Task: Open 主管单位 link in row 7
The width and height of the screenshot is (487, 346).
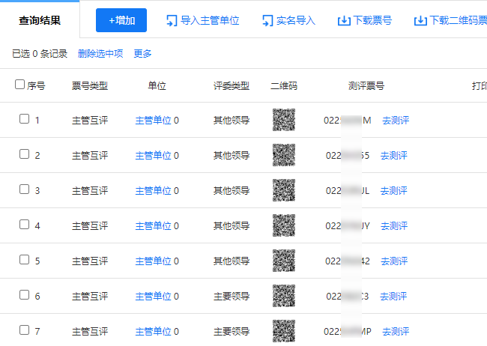Action: 153,331
